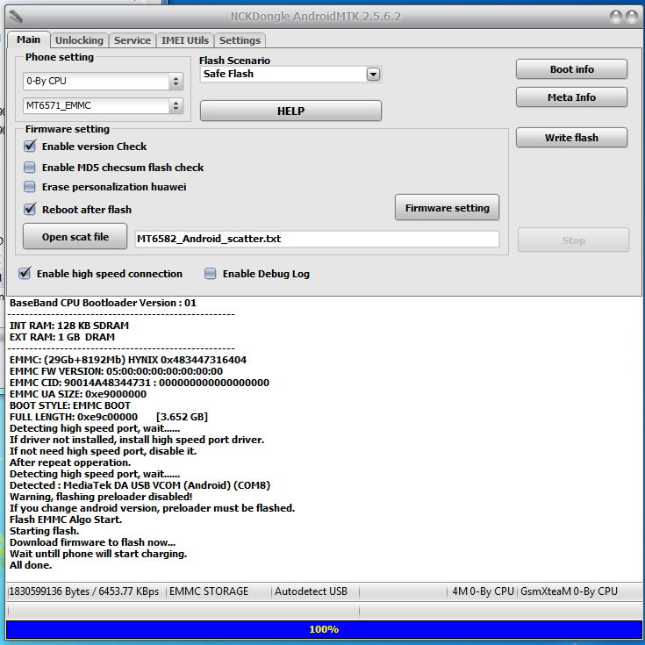The width and height of the screenshot is (645, 645).
Task: Open the IMEI Utils tab
Action: (184, 40)
